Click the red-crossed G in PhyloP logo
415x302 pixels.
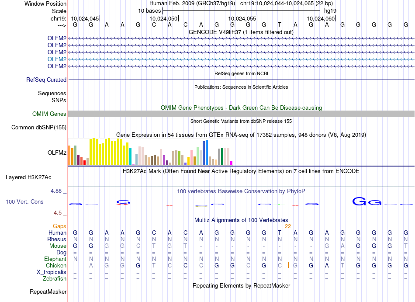[x=123, y=202]
